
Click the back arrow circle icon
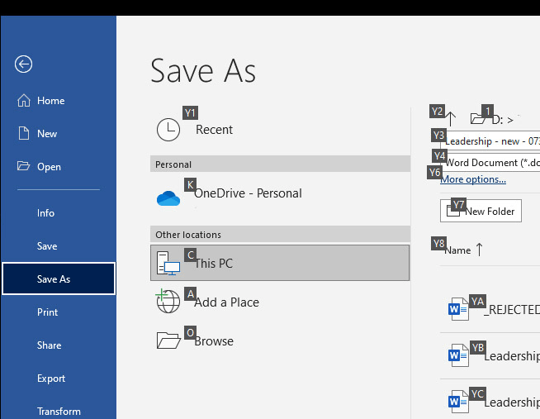coord(23,64)
